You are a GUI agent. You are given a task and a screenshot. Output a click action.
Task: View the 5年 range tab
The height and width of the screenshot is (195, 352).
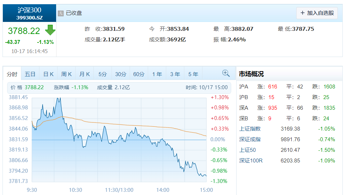coord(193,74)
